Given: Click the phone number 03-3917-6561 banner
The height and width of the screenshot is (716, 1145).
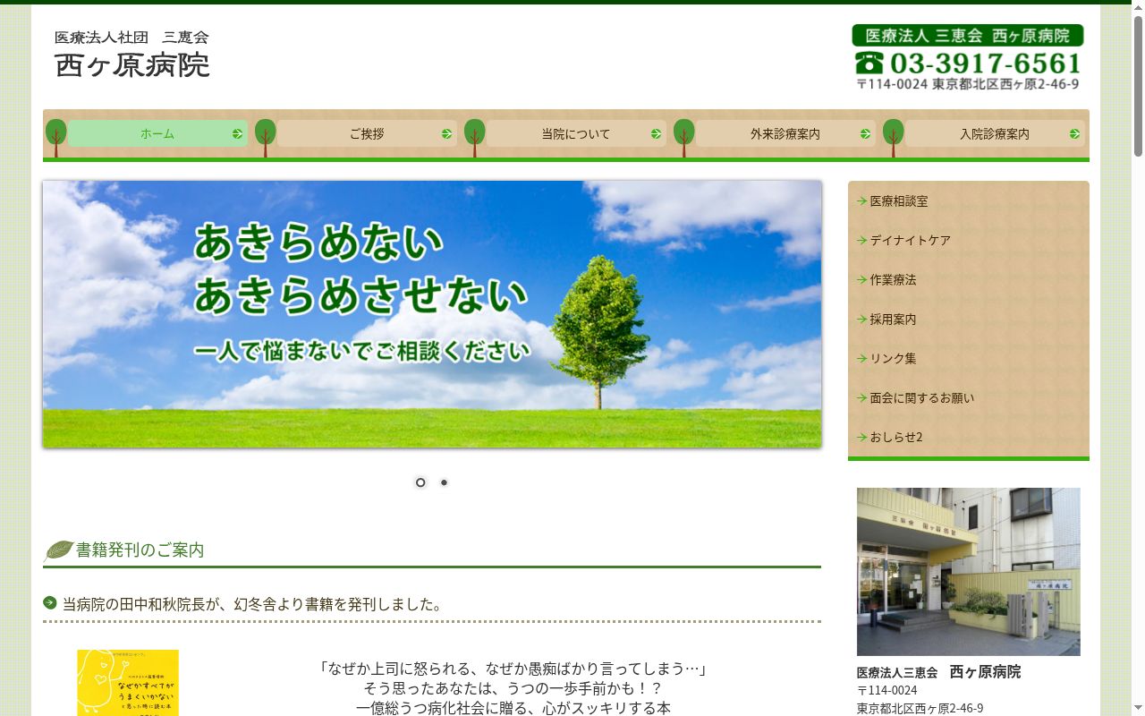Looking at the screenshot, I should point(968,57).
